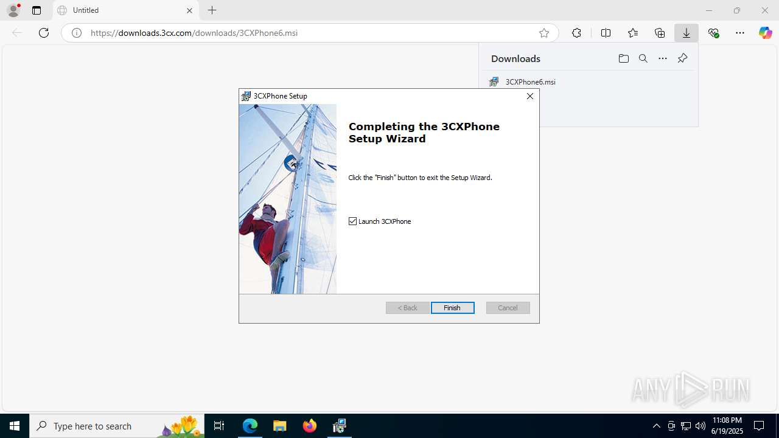This screenshot has height=438, width=779.
Task: Refresh the current page
Action: point(44,33)
